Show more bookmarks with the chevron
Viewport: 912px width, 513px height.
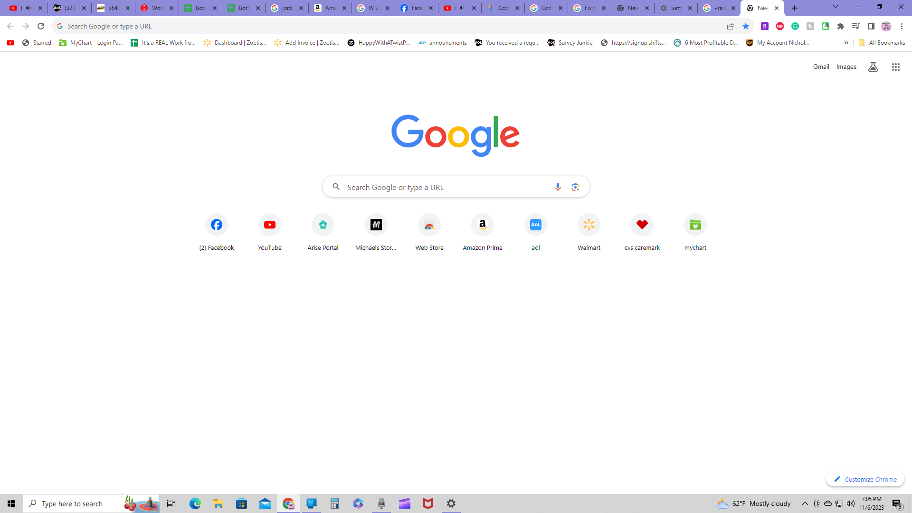pyautogui.click(x=846, y=43)
